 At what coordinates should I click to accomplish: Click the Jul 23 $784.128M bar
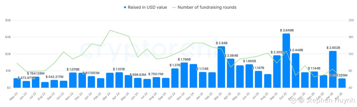36,82
